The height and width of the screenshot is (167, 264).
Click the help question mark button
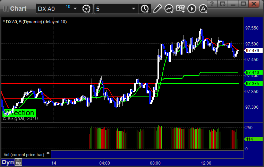tap(212, 4)
